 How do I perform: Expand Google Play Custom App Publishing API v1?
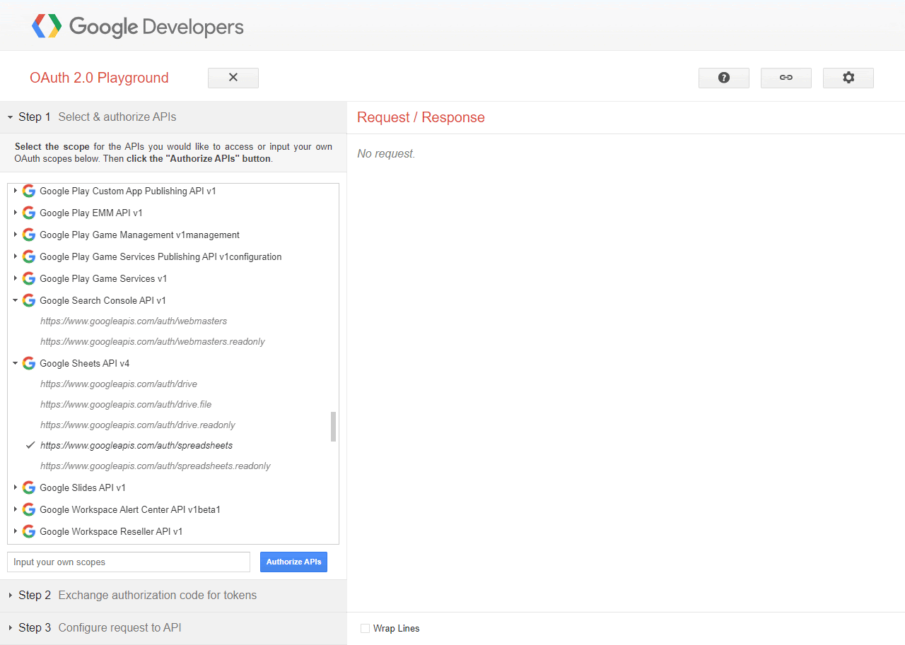coord(15,191)
